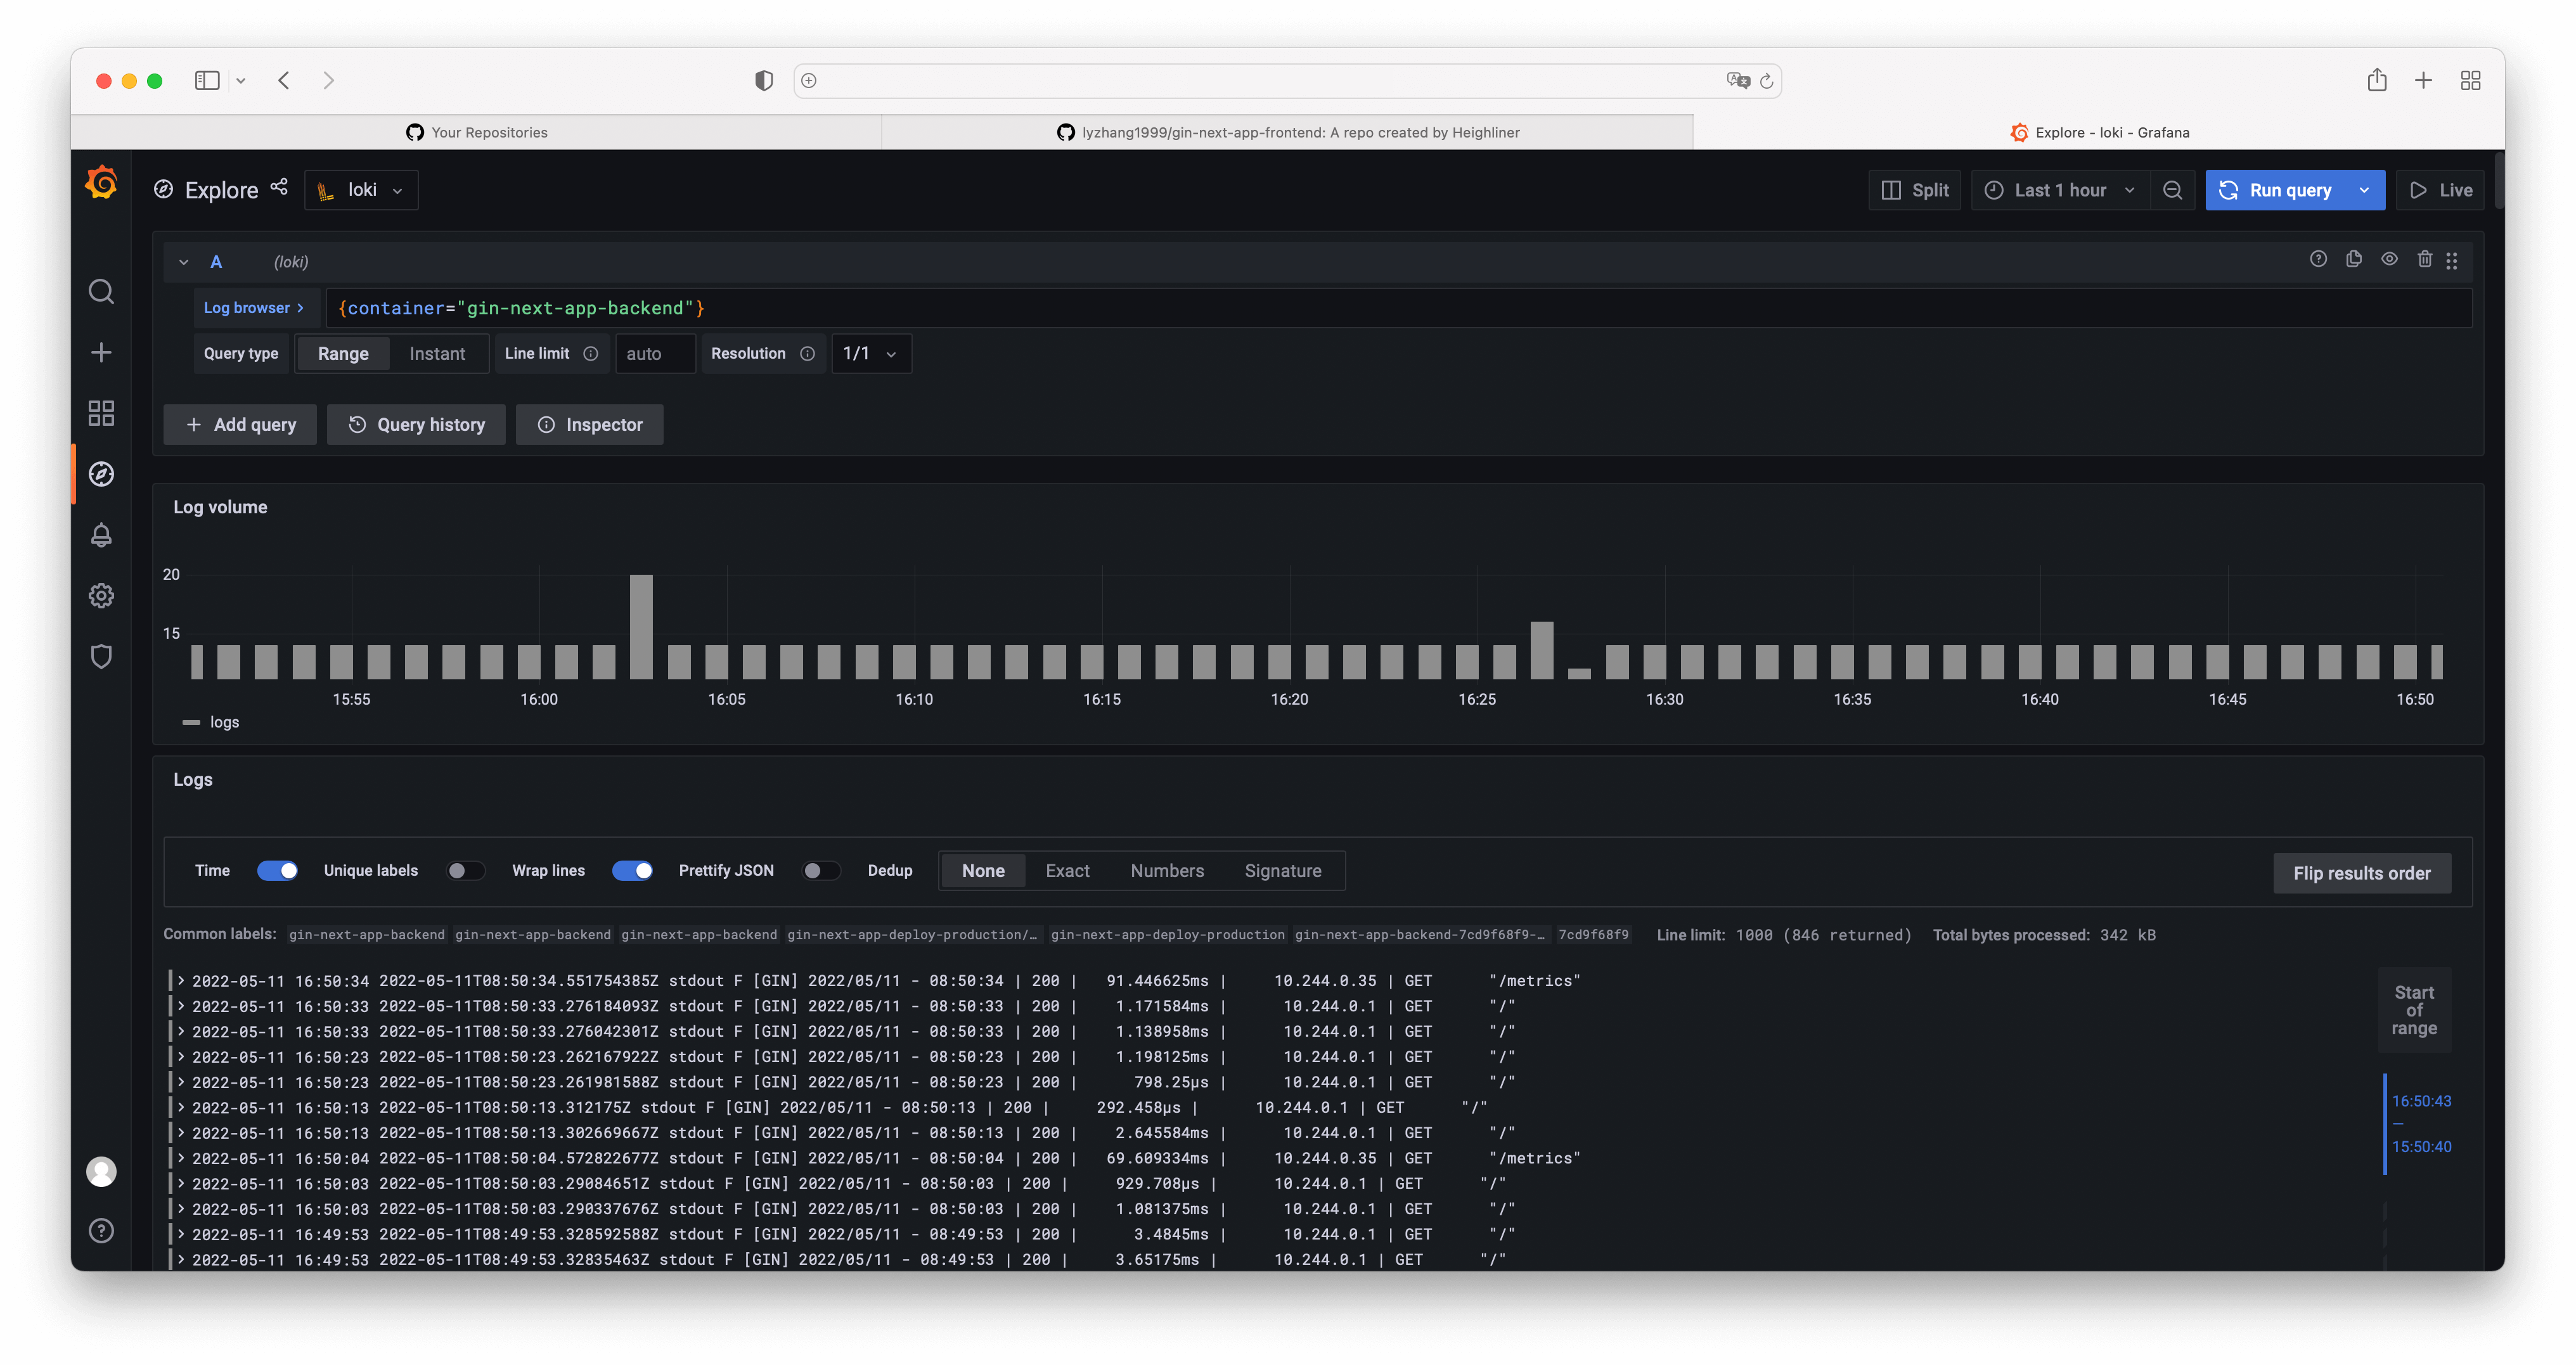Toggle the Wrap lines switch

632,870
